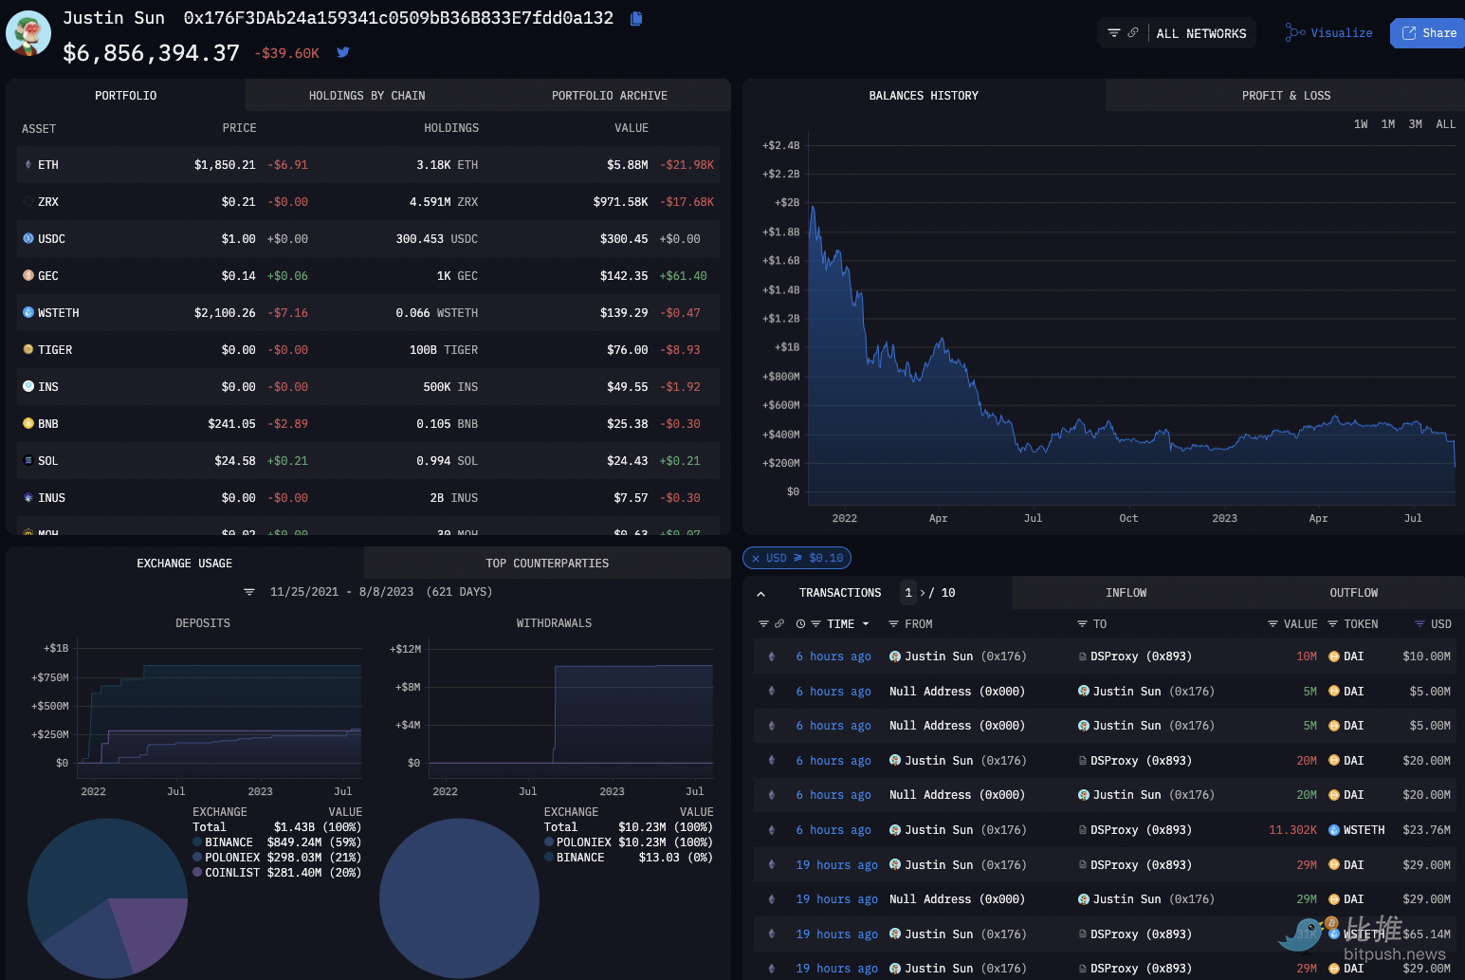Viewport: 1465px width, 980px height.
Task: Click the Ethereum icon of the 10M DAI transaction
Action: (771, 656)
